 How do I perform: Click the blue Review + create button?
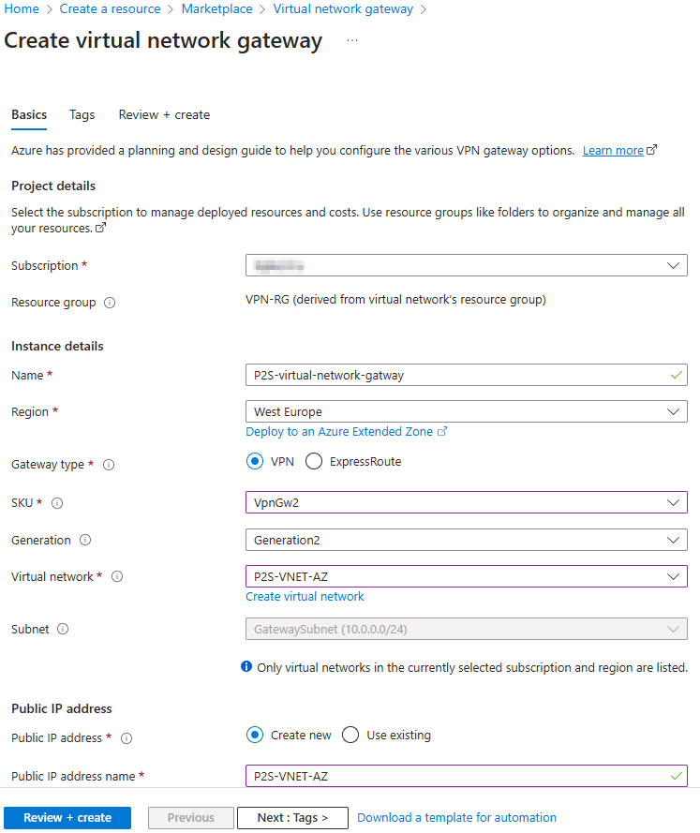pyautogui.click(x=67, y=817)
